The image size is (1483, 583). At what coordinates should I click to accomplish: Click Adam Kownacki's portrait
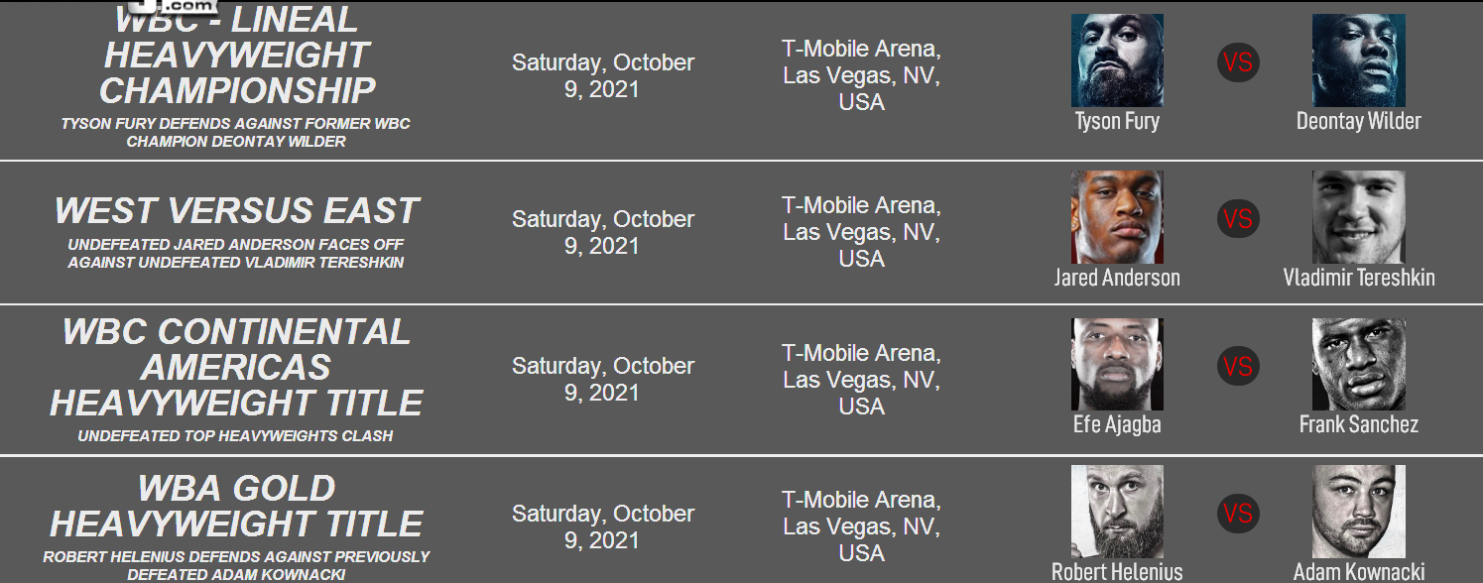1358,512
